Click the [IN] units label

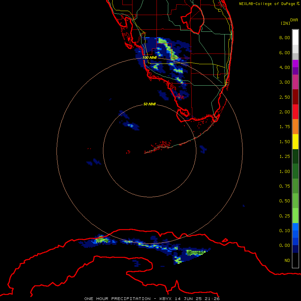(285, 23)
